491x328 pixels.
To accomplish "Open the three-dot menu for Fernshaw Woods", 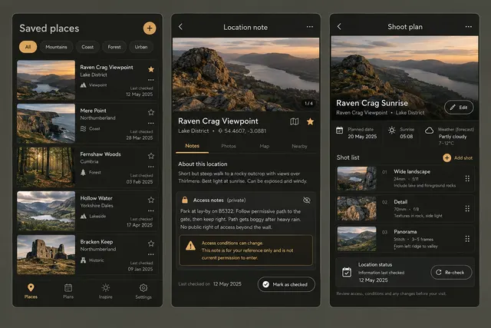I will [151, 167].
